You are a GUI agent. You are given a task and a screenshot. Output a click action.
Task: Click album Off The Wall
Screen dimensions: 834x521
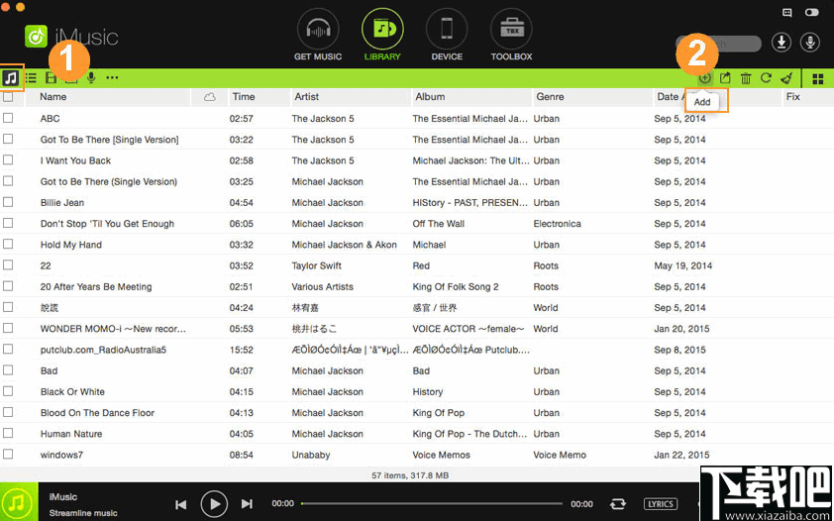coord(438,224)
